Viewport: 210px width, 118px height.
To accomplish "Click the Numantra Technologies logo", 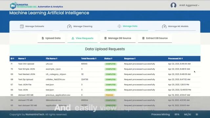I will [x=23, y=6].
